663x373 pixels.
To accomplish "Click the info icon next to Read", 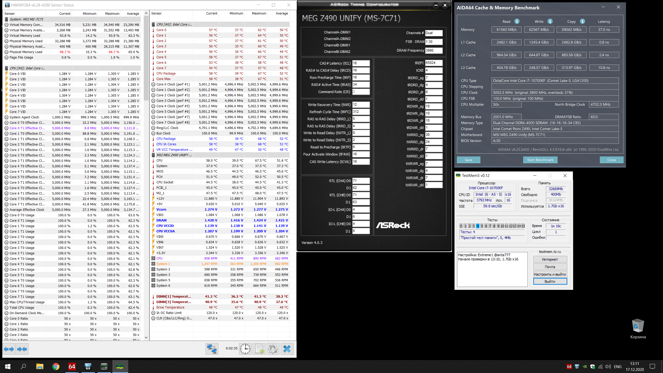I will [517, 21].
